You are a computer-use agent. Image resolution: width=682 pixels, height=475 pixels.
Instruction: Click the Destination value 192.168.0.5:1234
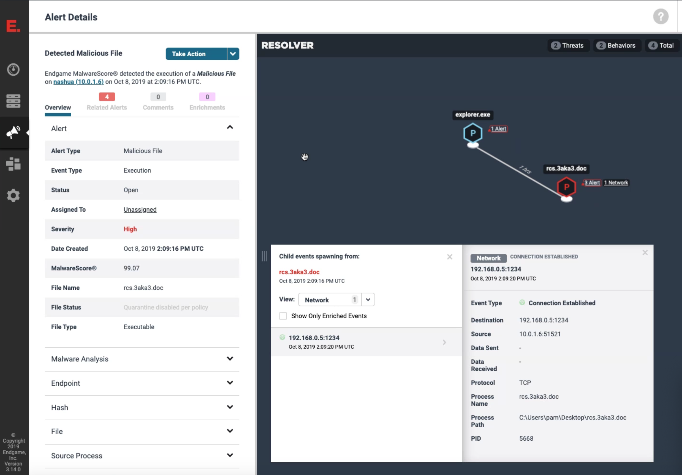pyautogui.click(x=544, y=321)
